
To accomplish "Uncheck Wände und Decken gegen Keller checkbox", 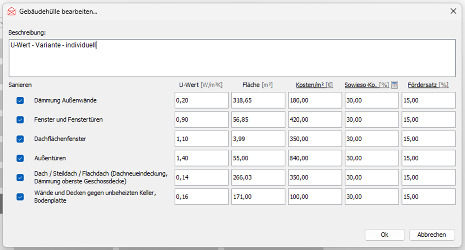I will tap(20, 197).
